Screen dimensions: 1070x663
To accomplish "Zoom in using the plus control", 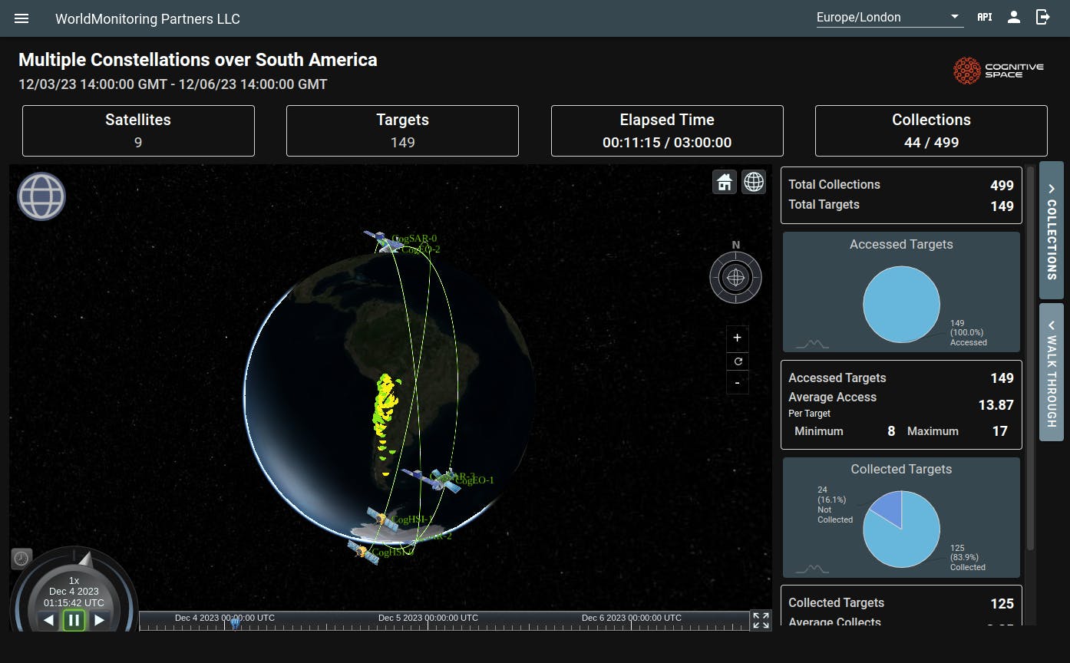I will (x=737, y=338).
